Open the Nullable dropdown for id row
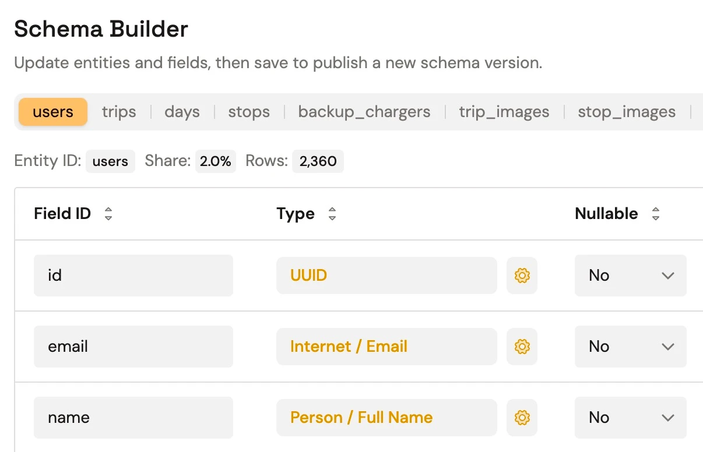The height and width of the screenshot is (452, 703). 630,276
